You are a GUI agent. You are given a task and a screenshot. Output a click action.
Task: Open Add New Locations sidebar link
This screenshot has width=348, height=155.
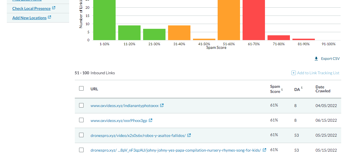(29, 18)
